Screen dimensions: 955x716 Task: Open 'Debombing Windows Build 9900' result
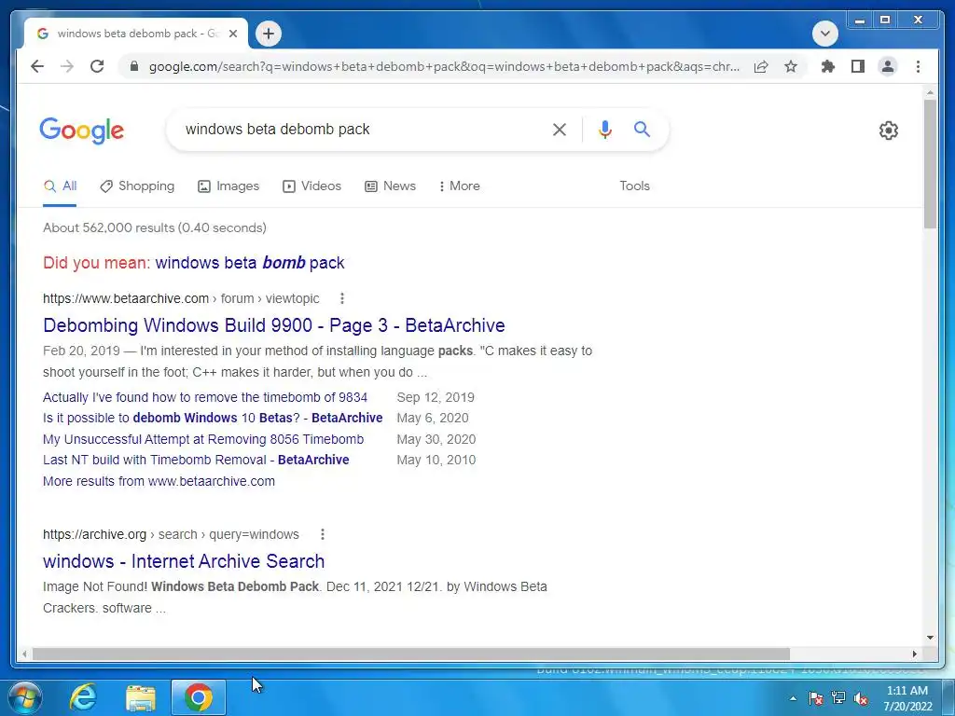274,325
